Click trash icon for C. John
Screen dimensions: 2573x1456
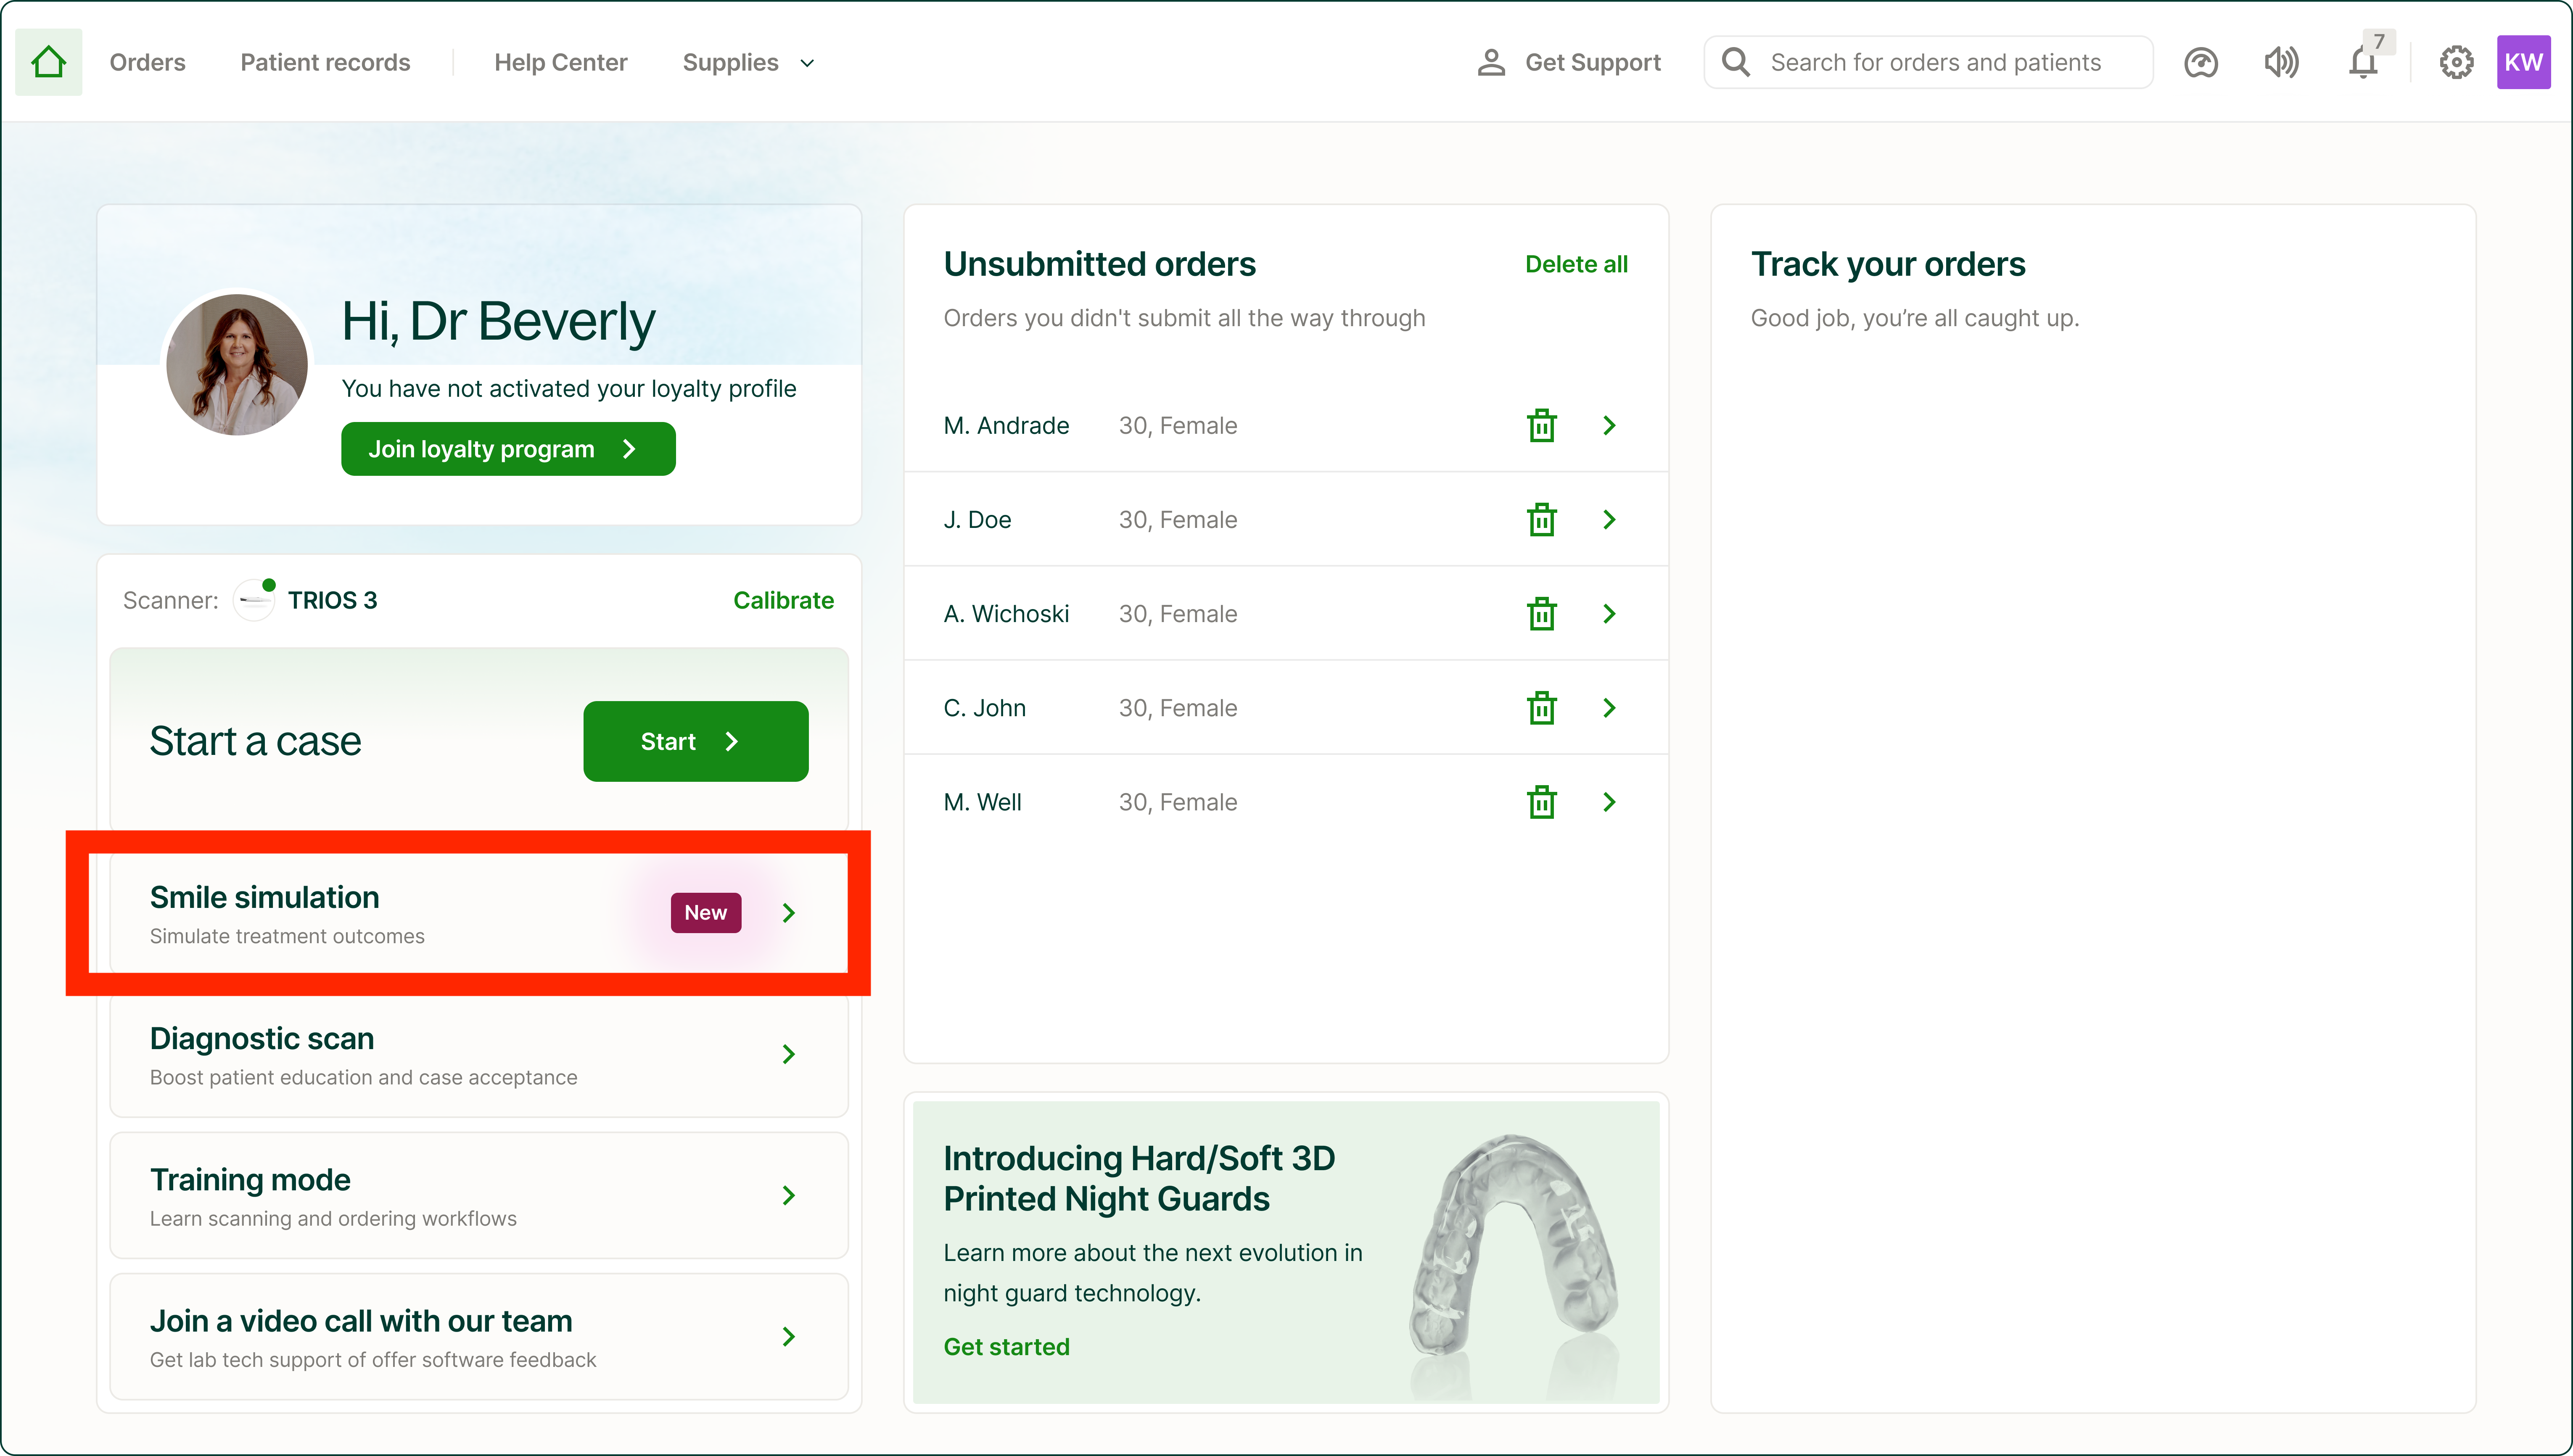click(x=1541, y=708)
